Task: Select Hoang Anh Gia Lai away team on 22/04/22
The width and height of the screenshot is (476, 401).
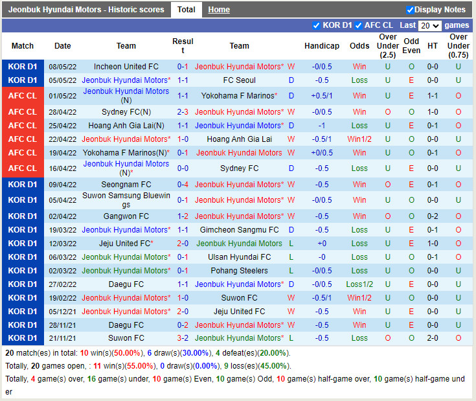Action: click(x=239, y=139)
